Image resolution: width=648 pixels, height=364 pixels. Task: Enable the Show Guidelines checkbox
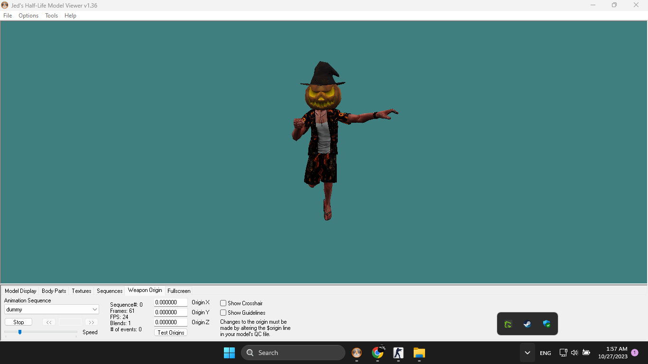coord(223,313)
